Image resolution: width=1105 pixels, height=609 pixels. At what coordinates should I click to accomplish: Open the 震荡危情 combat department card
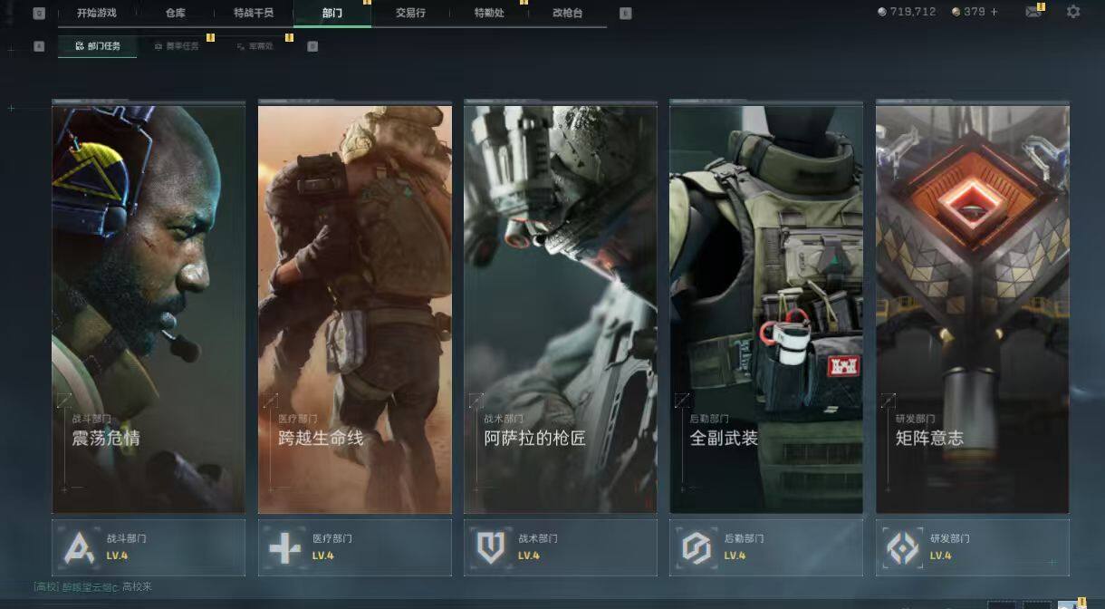coord(149,308)
